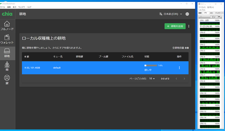Click the CPU 15 graph in Resource Monitor
Image resolution: width=225 pixels, height=131 pixels.
pyautogui.click(x=210, y=127)
